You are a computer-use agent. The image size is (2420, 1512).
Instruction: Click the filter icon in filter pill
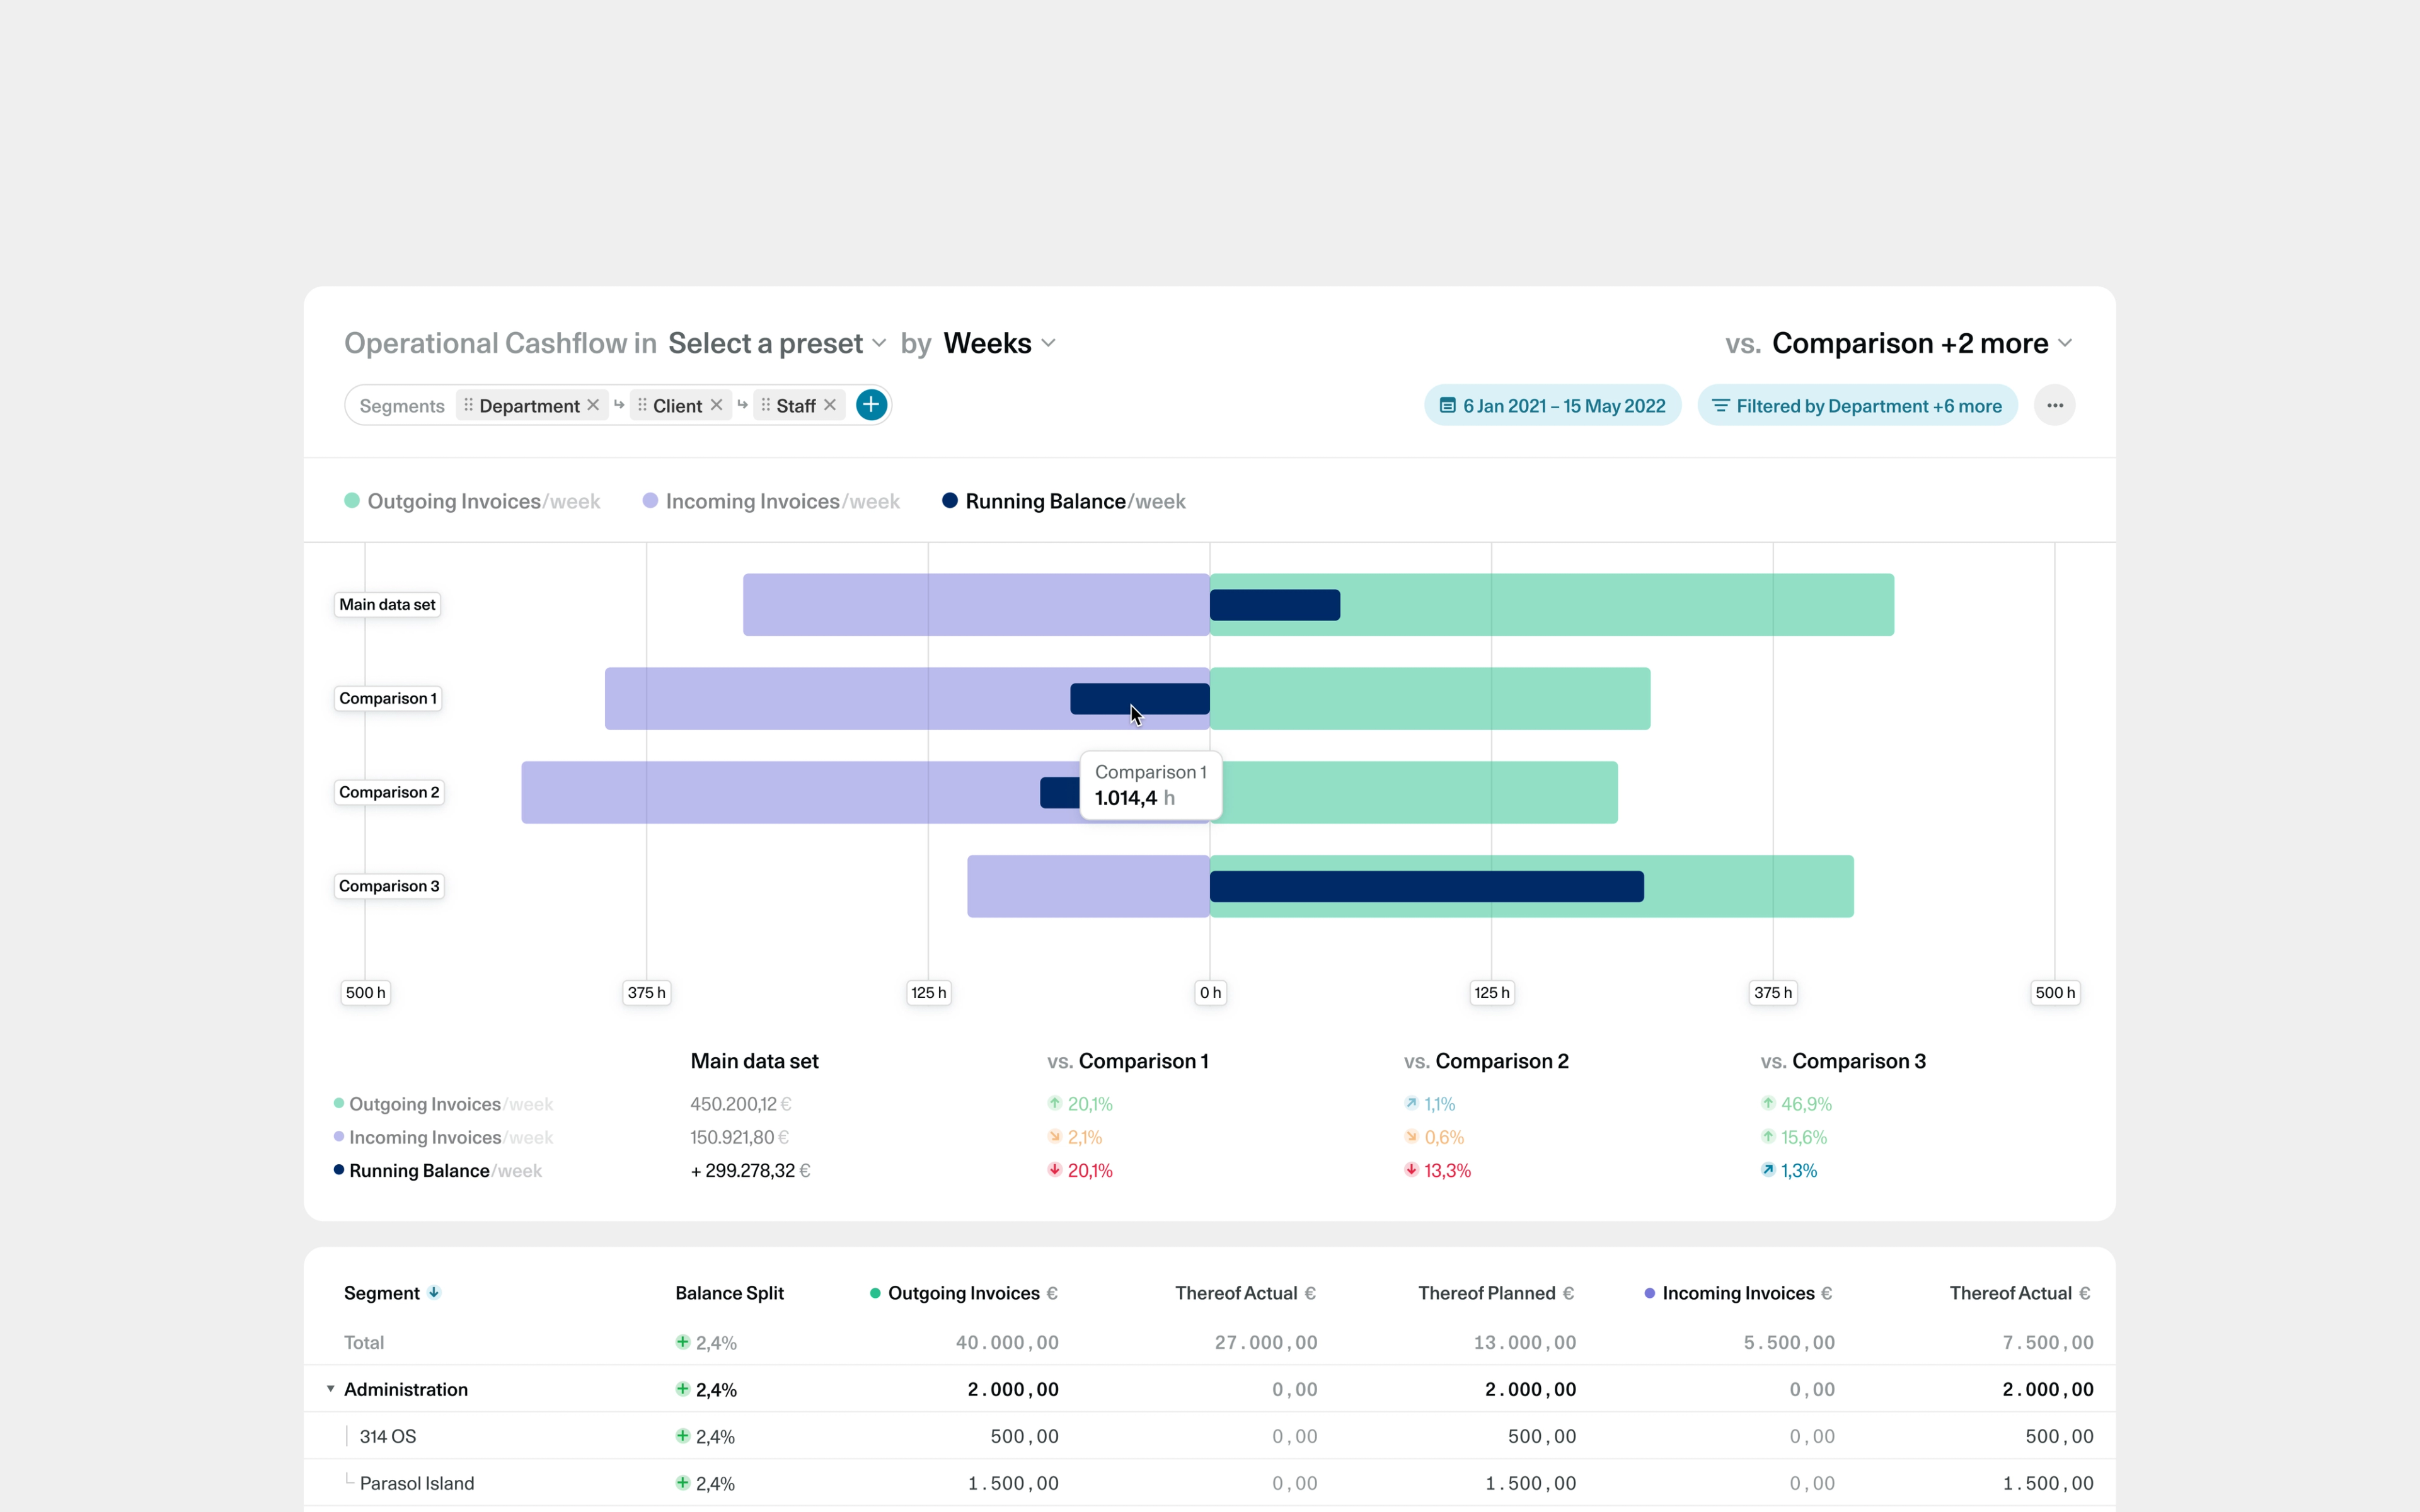[x=1721, y=405]
